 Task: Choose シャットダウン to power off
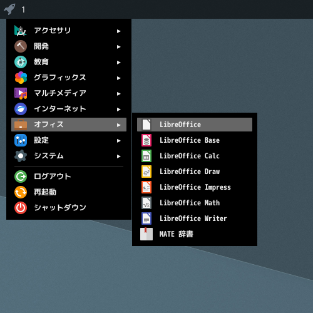[69, 208]
